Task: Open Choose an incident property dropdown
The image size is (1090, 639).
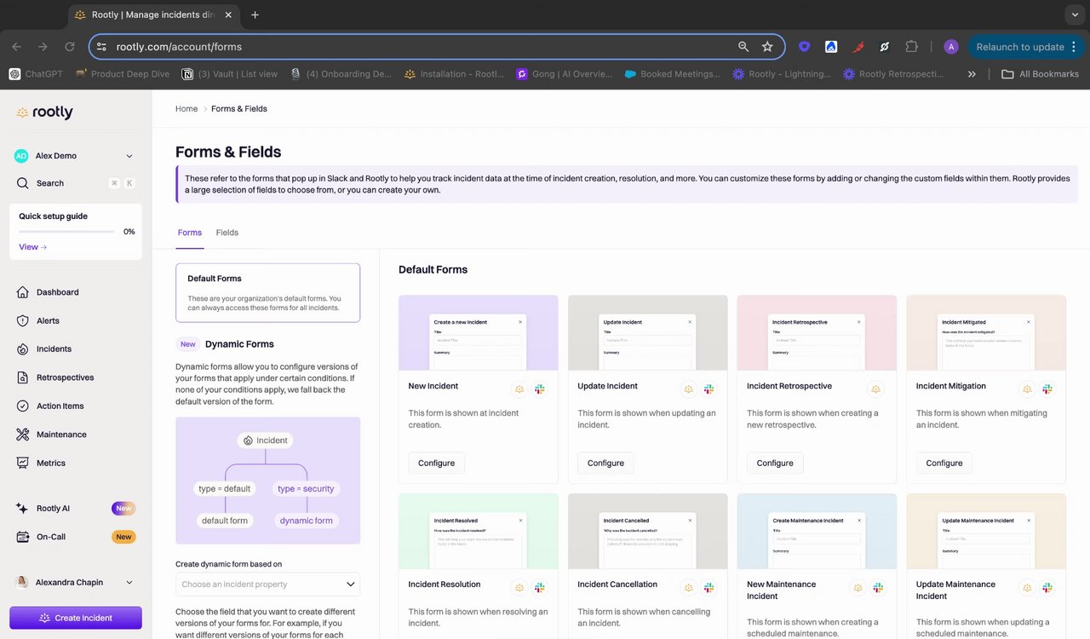Action: (267, 584)
